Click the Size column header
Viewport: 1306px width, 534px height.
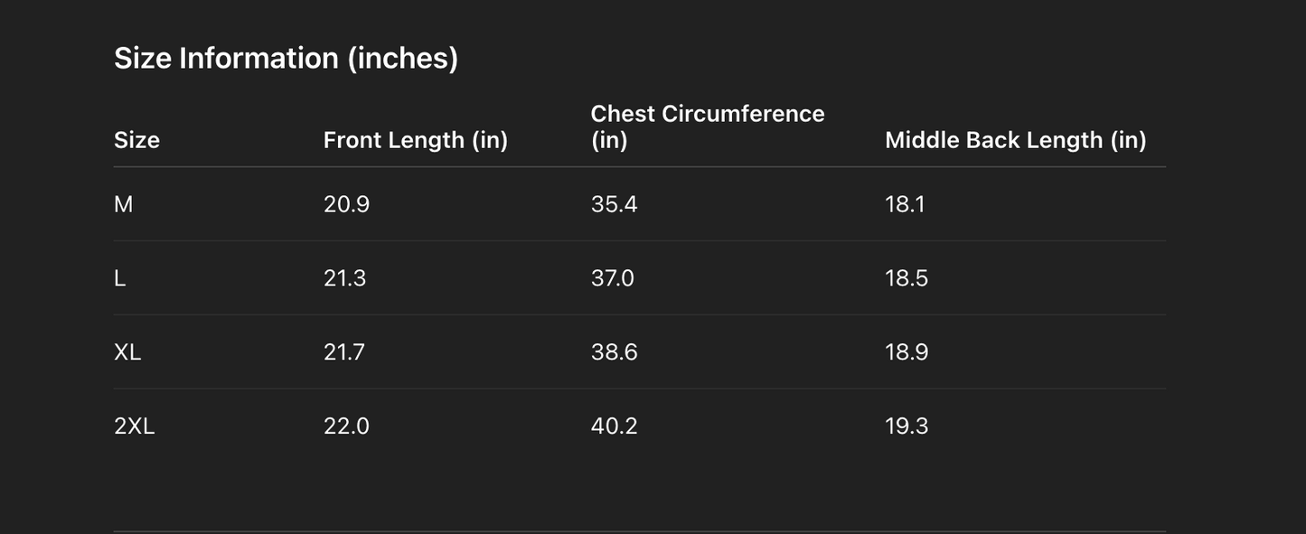tap(136, 140)
